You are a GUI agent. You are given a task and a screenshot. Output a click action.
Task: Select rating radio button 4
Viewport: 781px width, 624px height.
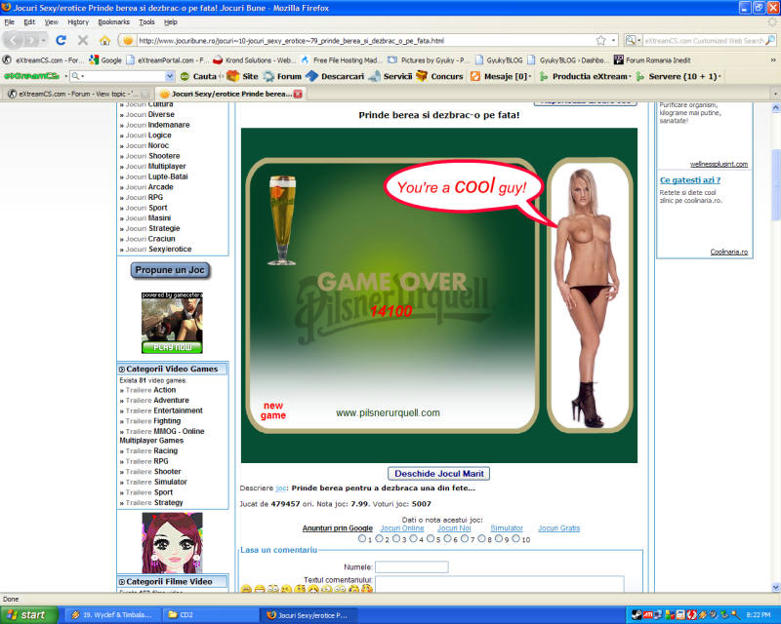(413, 538)
